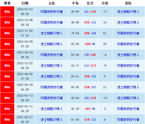
Task: Open 印第安纳步行者 away link in the 2022-04-02 row
Action: (x=128, y=76)
